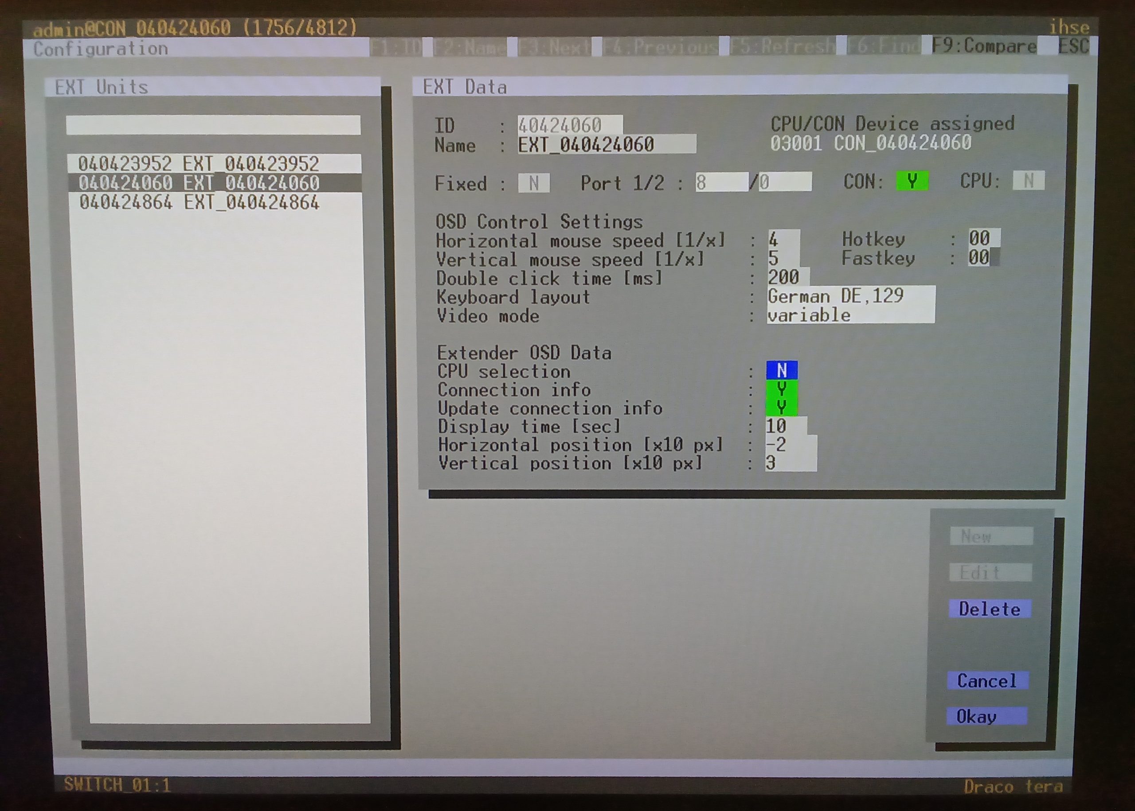Toggle Update connection info Y field
The height and width of the screenshot is (811, 1135).
click(782, 407)
